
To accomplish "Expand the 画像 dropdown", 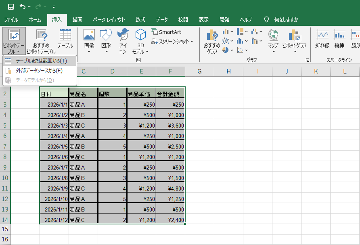I will coord(89,51).
